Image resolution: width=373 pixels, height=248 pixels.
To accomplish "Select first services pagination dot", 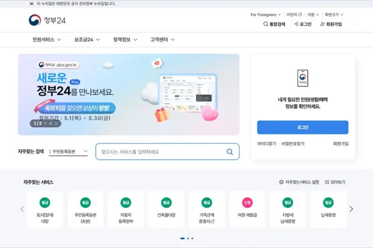I will 182,238.
